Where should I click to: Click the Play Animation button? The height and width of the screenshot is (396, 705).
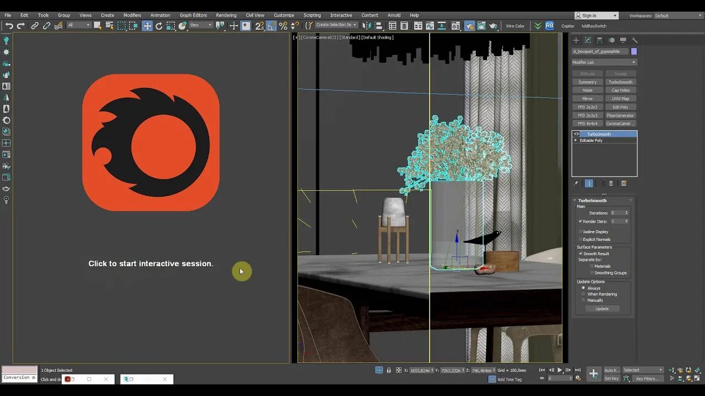pyautogui.click(x=560, y=370)
